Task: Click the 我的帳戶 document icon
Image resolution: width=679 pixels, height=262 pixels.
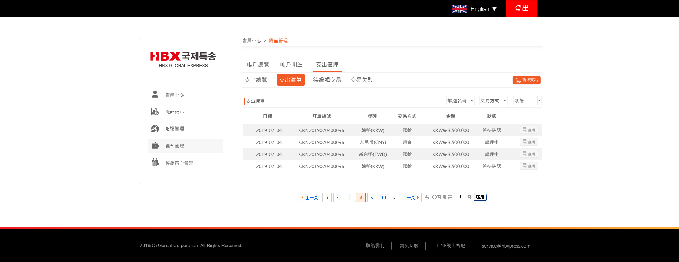Action: tap(155, 112)
